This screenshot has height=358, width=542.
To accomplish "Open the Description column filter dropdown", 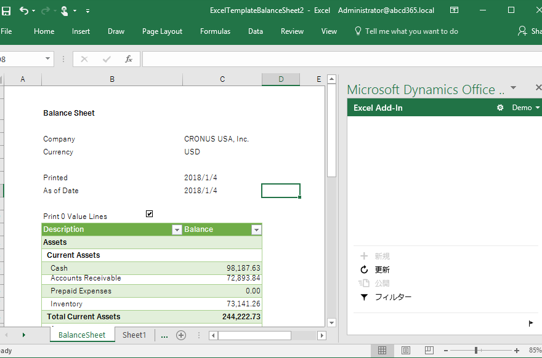I will 177,230.
